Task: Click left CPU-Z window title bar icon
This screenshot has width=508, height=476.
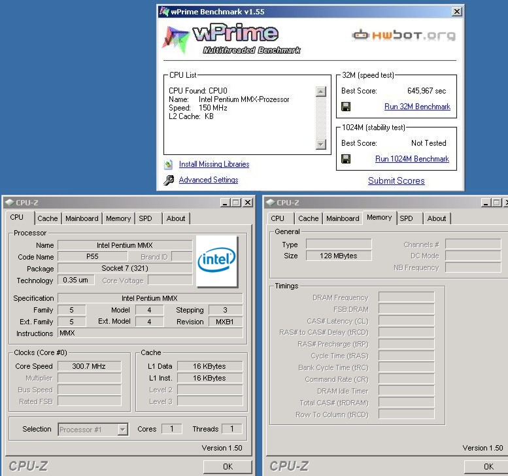Action: [x=10, y=203]
